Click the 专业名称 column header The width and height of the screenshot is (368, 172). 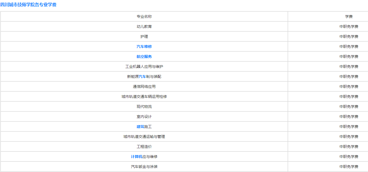click(144, 16)
